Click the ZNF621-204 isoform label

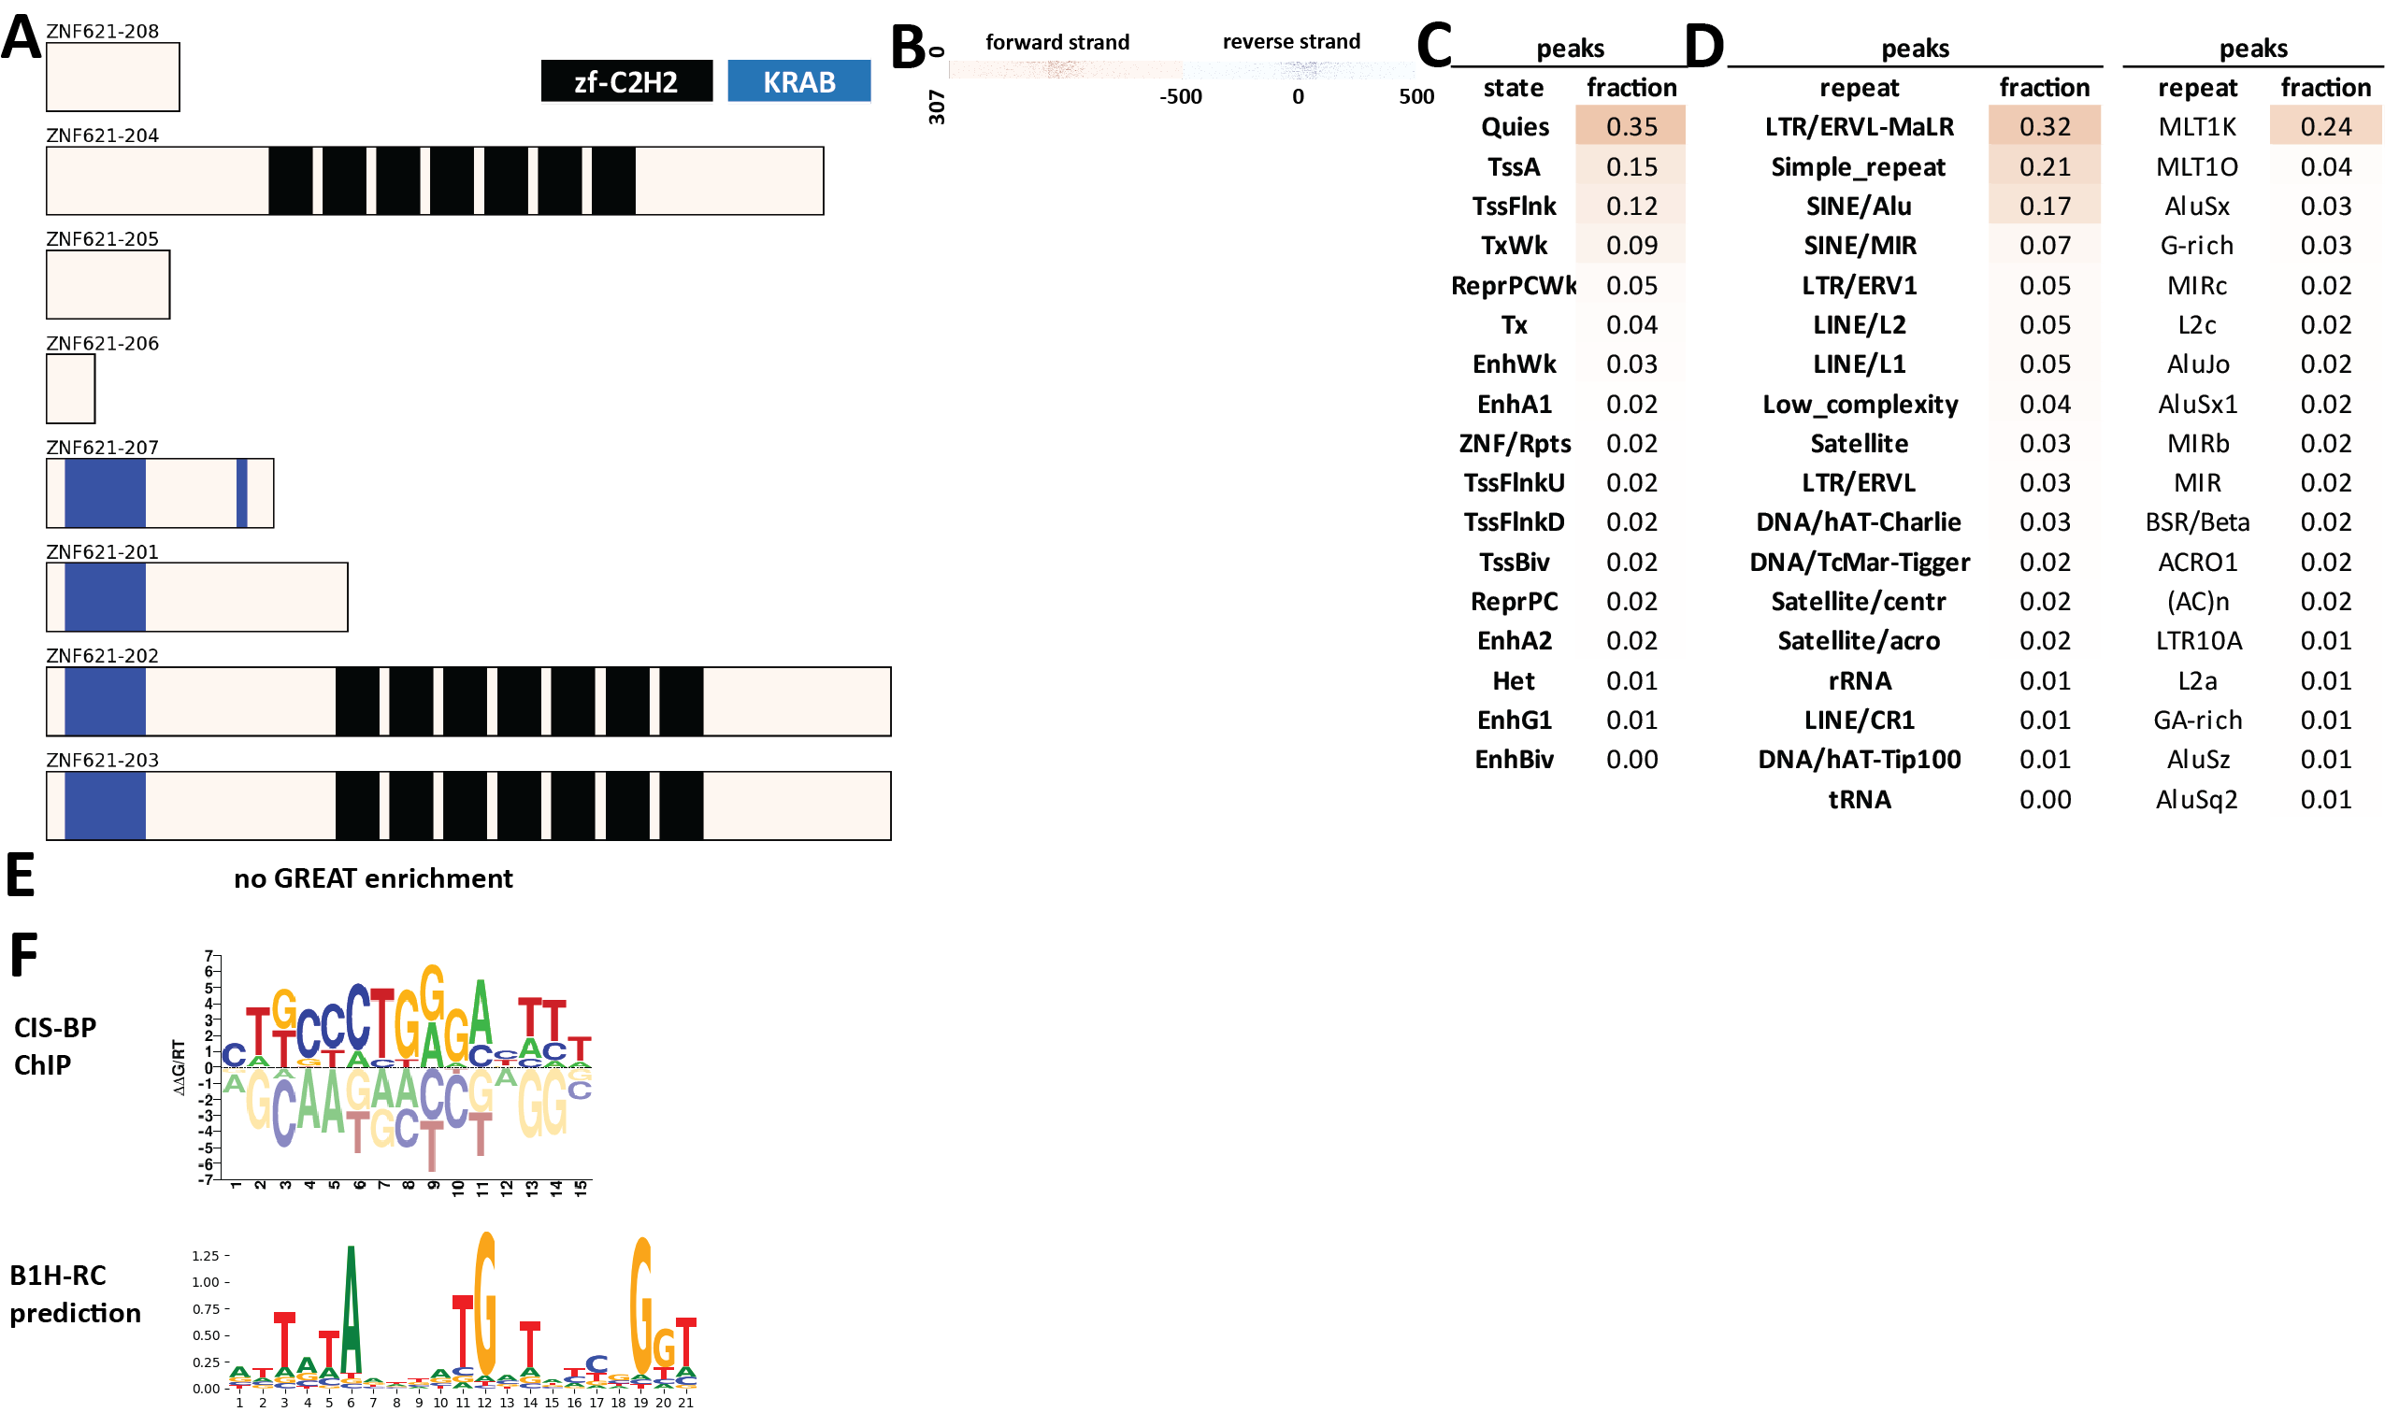tap(102, 135)
